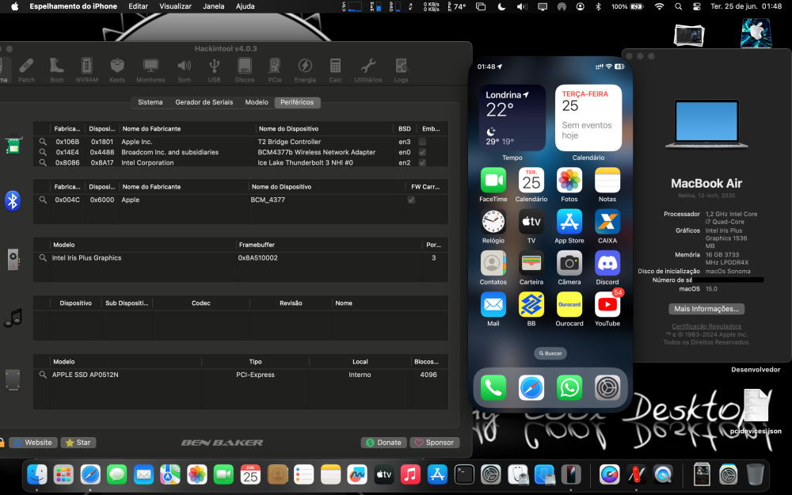Select the PCIe toolbar icon
Image resolution: width=792 pixels, height=495 pixels.
click(275, 70)
